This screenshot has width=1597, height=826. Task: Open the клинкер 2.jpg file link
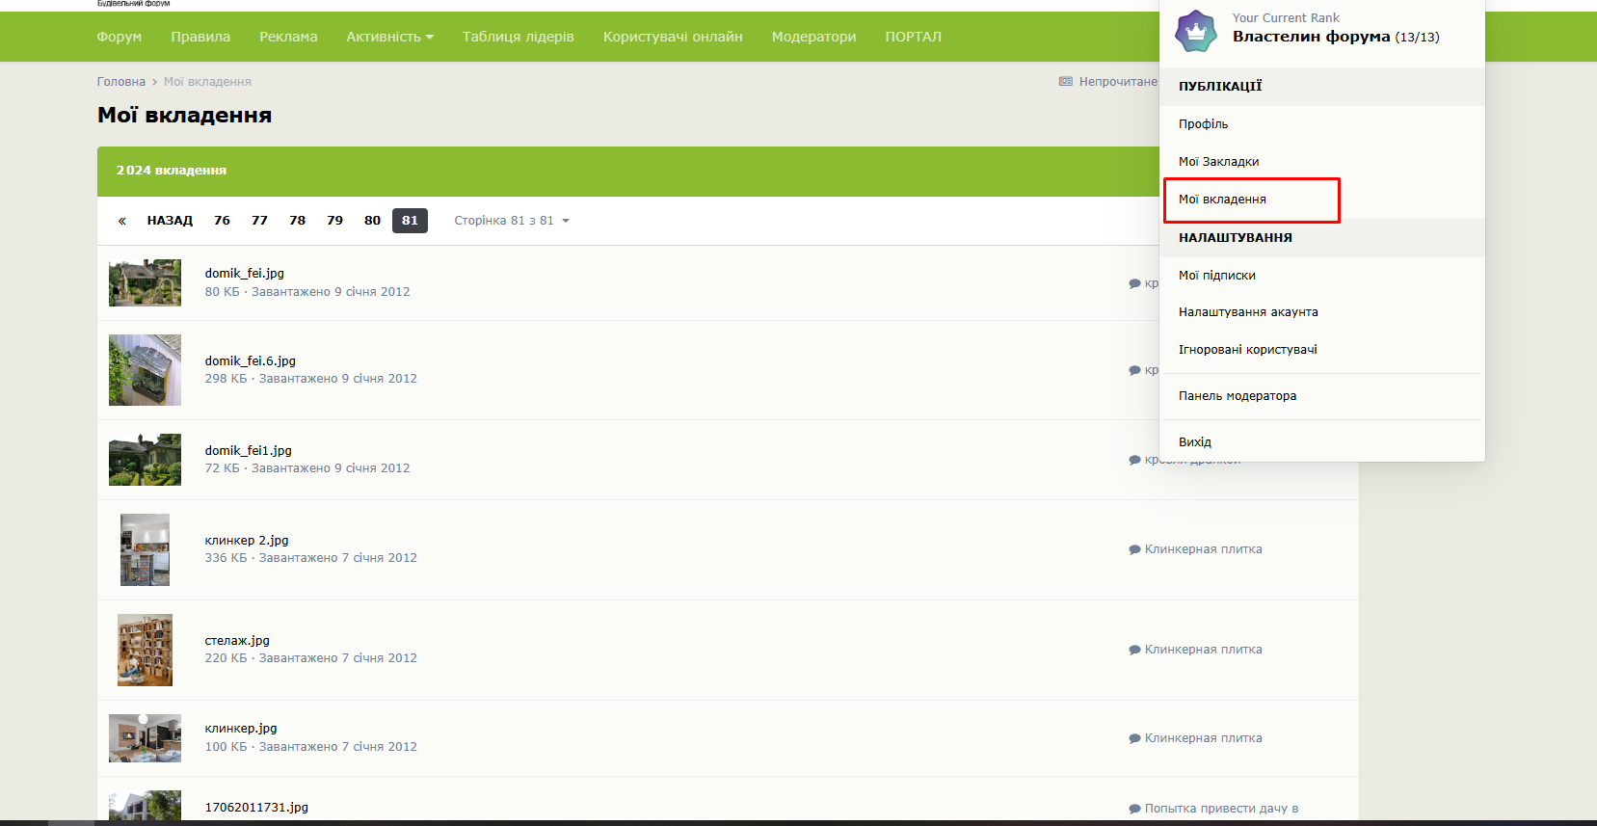point(247,541)
